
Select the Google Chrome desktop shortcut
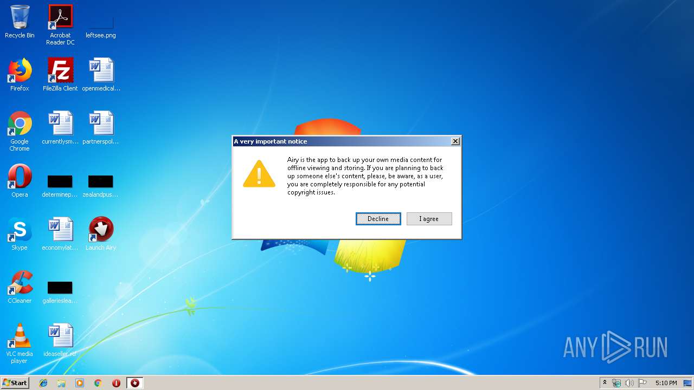pos(20,131)
